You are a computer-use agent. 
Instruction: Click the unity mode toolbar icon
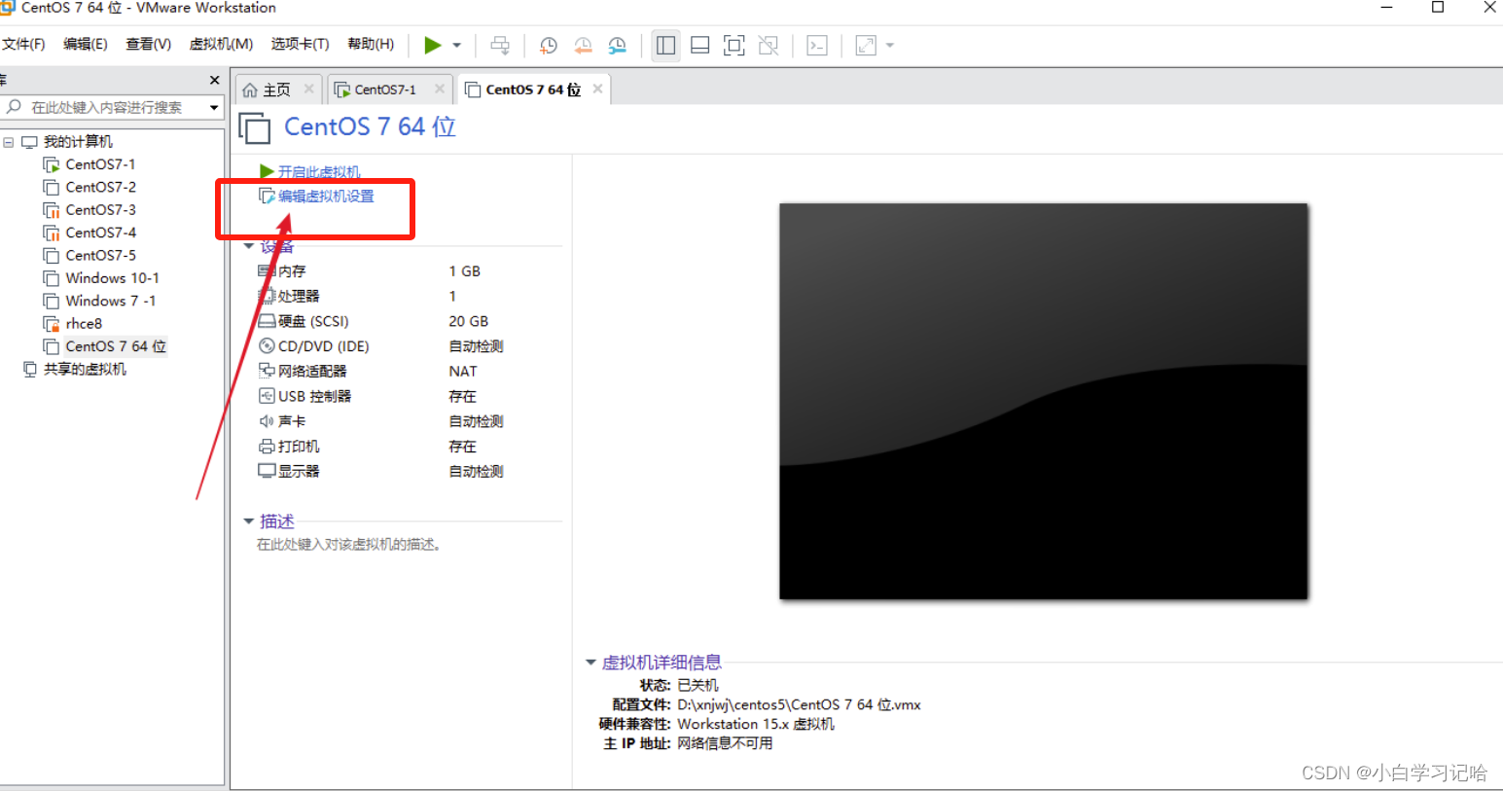pos(769,45)
